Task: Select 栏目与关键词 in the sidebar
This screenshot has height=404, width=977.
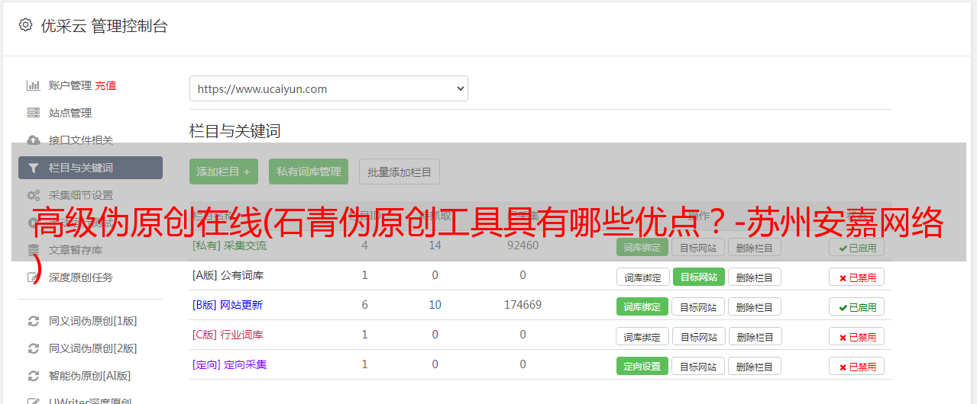Action: (90, 168)
